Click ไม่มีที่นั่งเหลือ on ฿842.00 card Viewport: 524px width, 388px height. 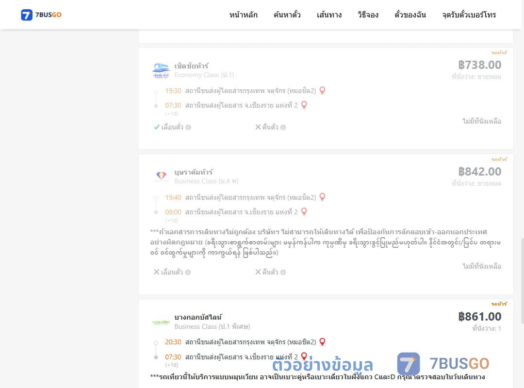482,266
